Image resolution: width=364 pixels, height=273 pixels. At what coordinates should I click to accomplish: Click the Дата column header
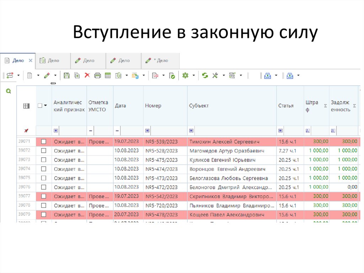121,106
